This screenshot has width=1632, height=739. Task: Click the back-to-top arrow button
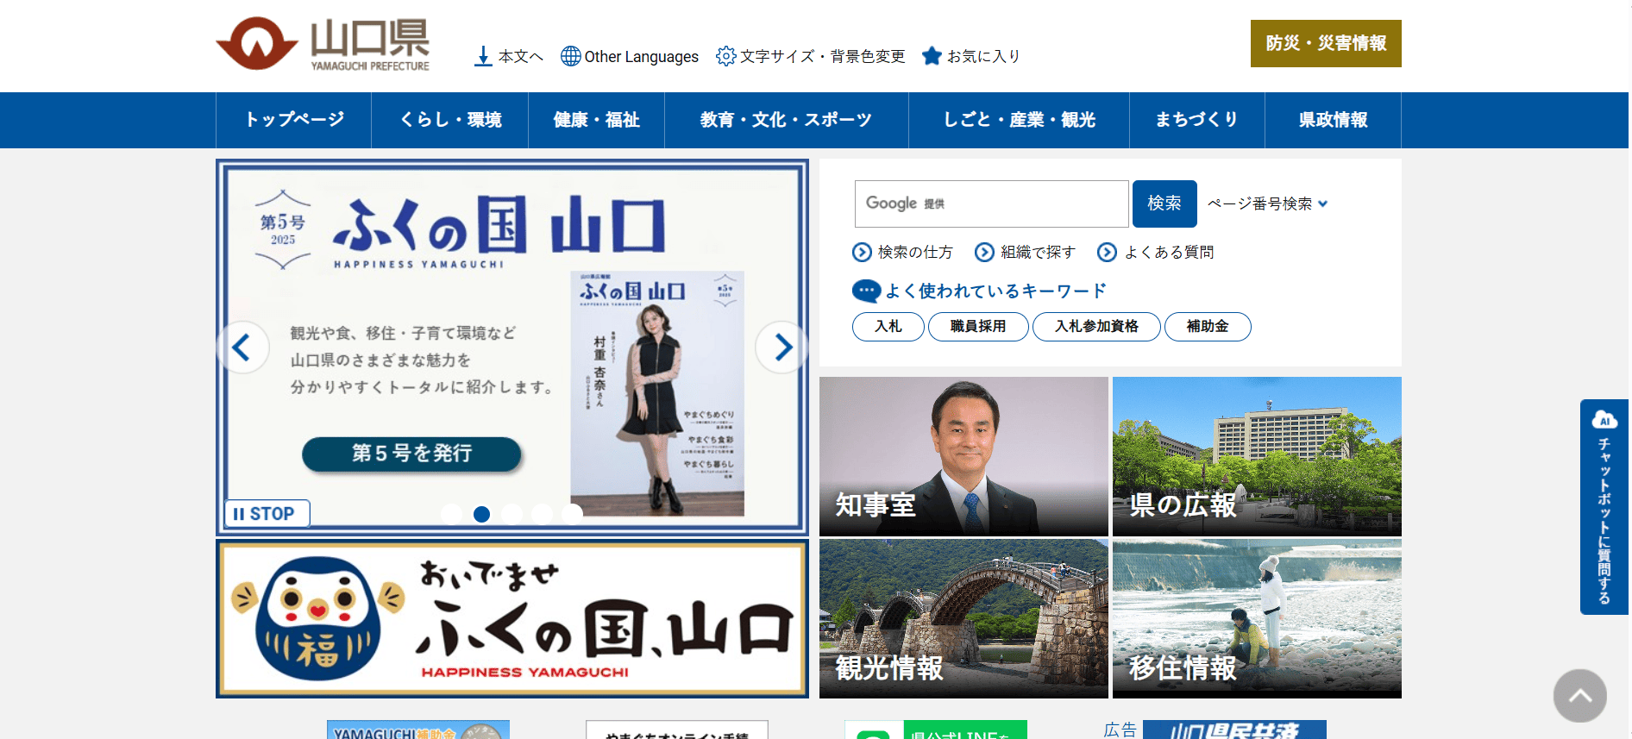[x=1580, y=696]
